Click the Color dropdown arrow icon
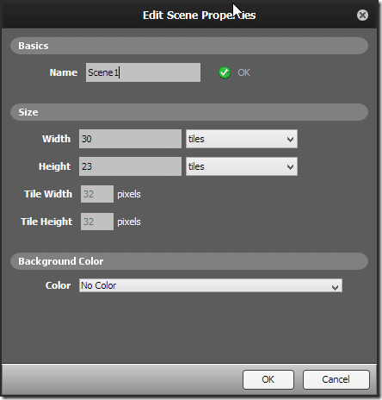The height and width of the screenshot is (400, 382). point(335,287)
